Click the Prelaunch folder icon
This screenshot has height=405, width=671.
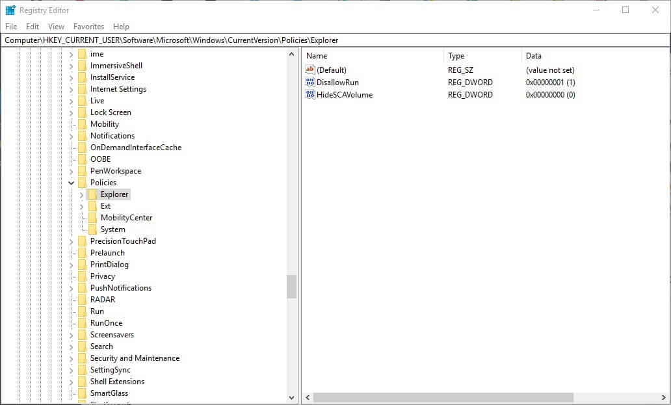coord(82,253)
